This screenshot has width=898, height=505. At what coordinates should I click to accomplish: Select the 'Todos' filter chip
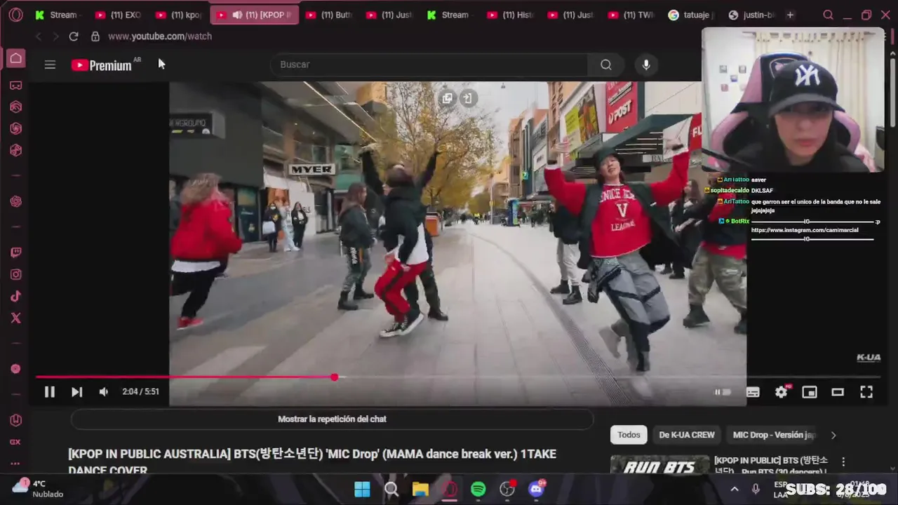coord(629,435)
